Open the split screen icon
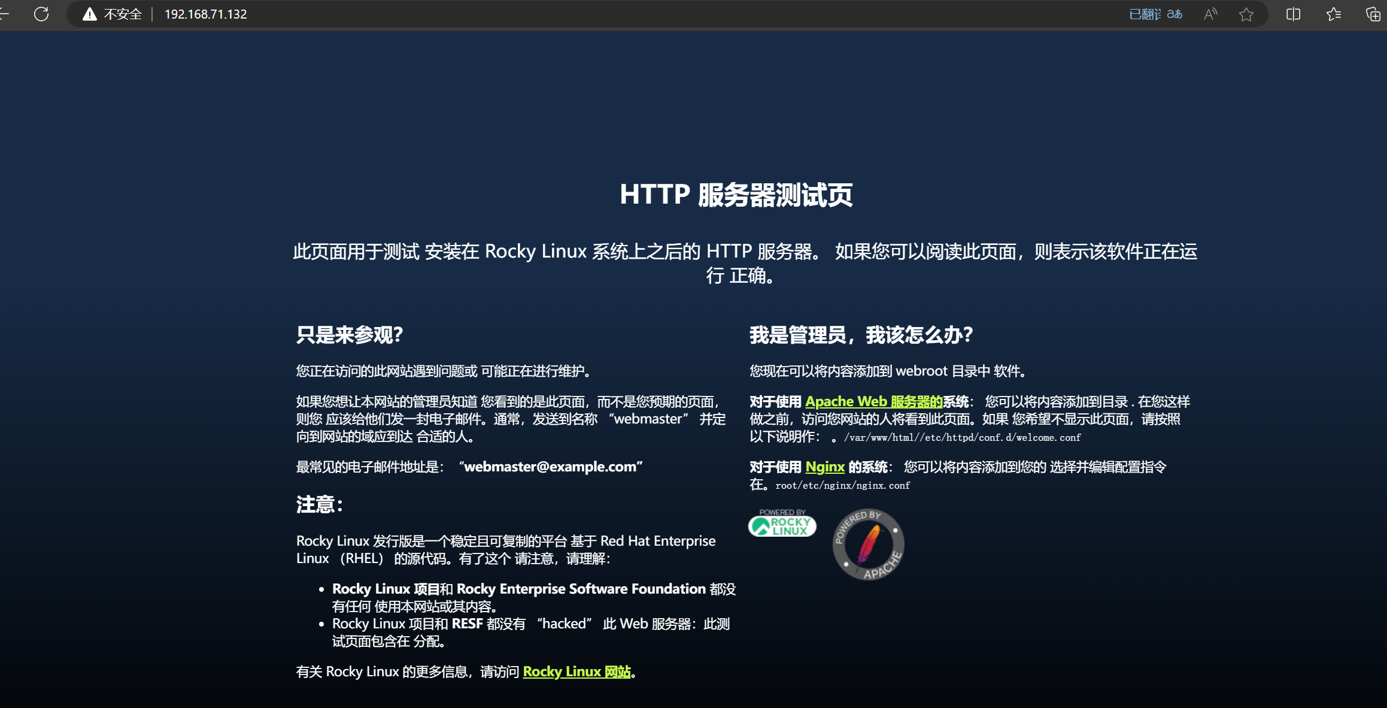This screenshot has width=1387, height=708. pyautogui.click(x=1293, y=14)
